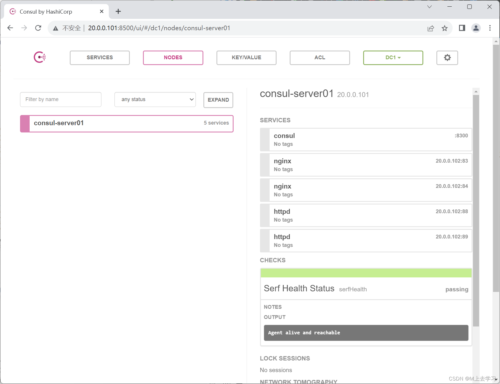
Task: Open the consul service on :8300
Action: [366, 140]
